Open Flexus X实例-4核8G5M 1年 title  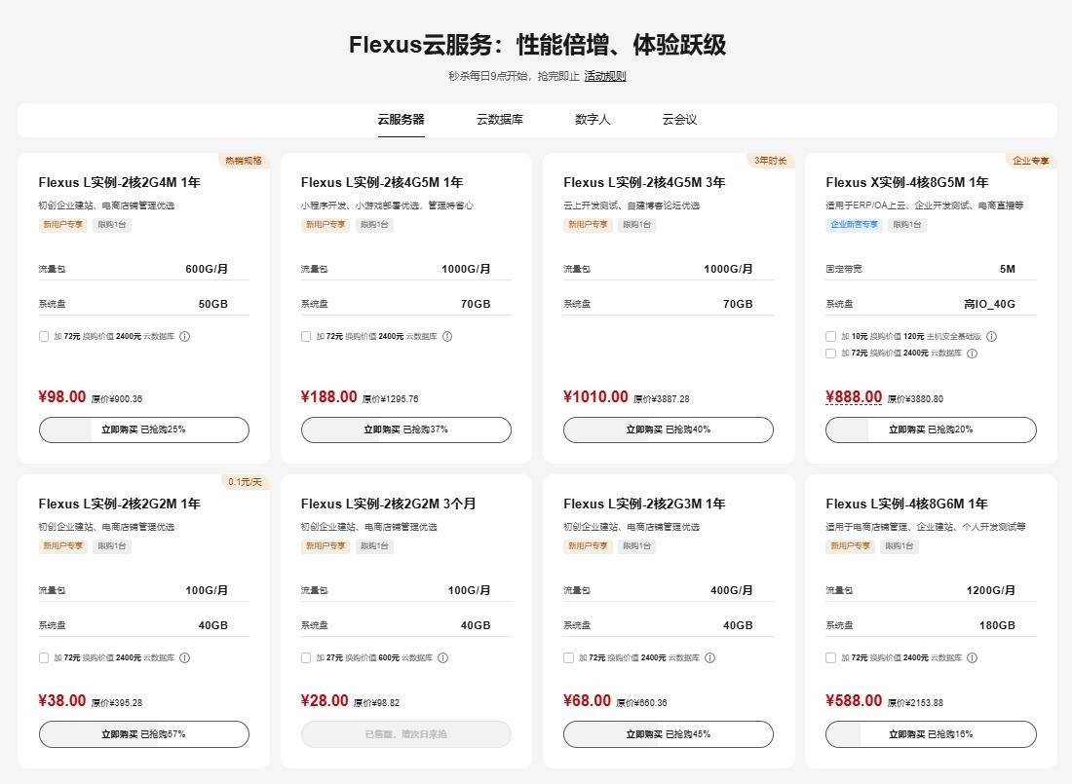coord(906,182)
